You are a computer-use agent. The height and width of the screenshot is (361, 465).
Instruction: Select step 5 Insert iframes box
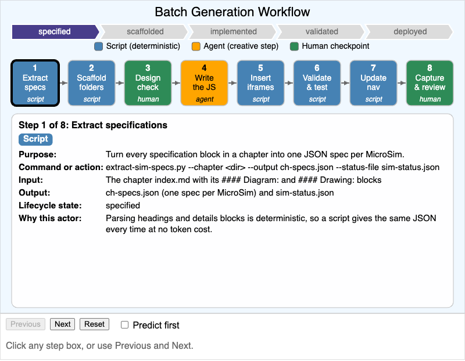pos(260,83)
